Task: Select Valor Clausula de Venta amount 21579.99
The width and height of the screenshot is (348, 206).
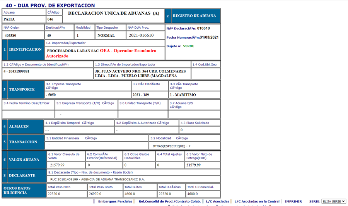Action: coord(57,165)
